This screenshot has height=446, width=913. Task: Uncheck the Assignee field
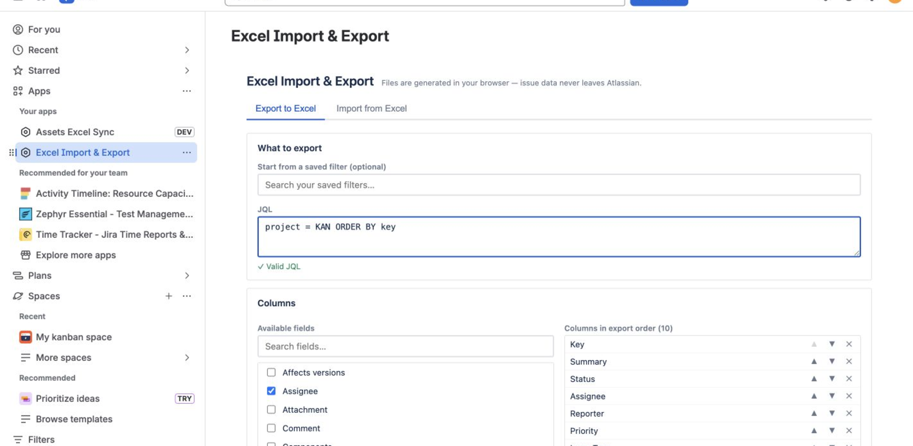click(271, 391)
